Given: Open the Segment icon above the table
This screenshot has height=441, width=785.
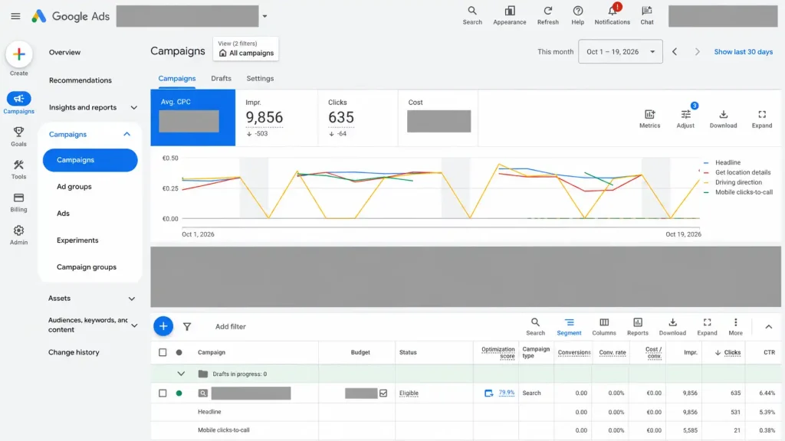Looking at the screenshot, I should point(570,322).
